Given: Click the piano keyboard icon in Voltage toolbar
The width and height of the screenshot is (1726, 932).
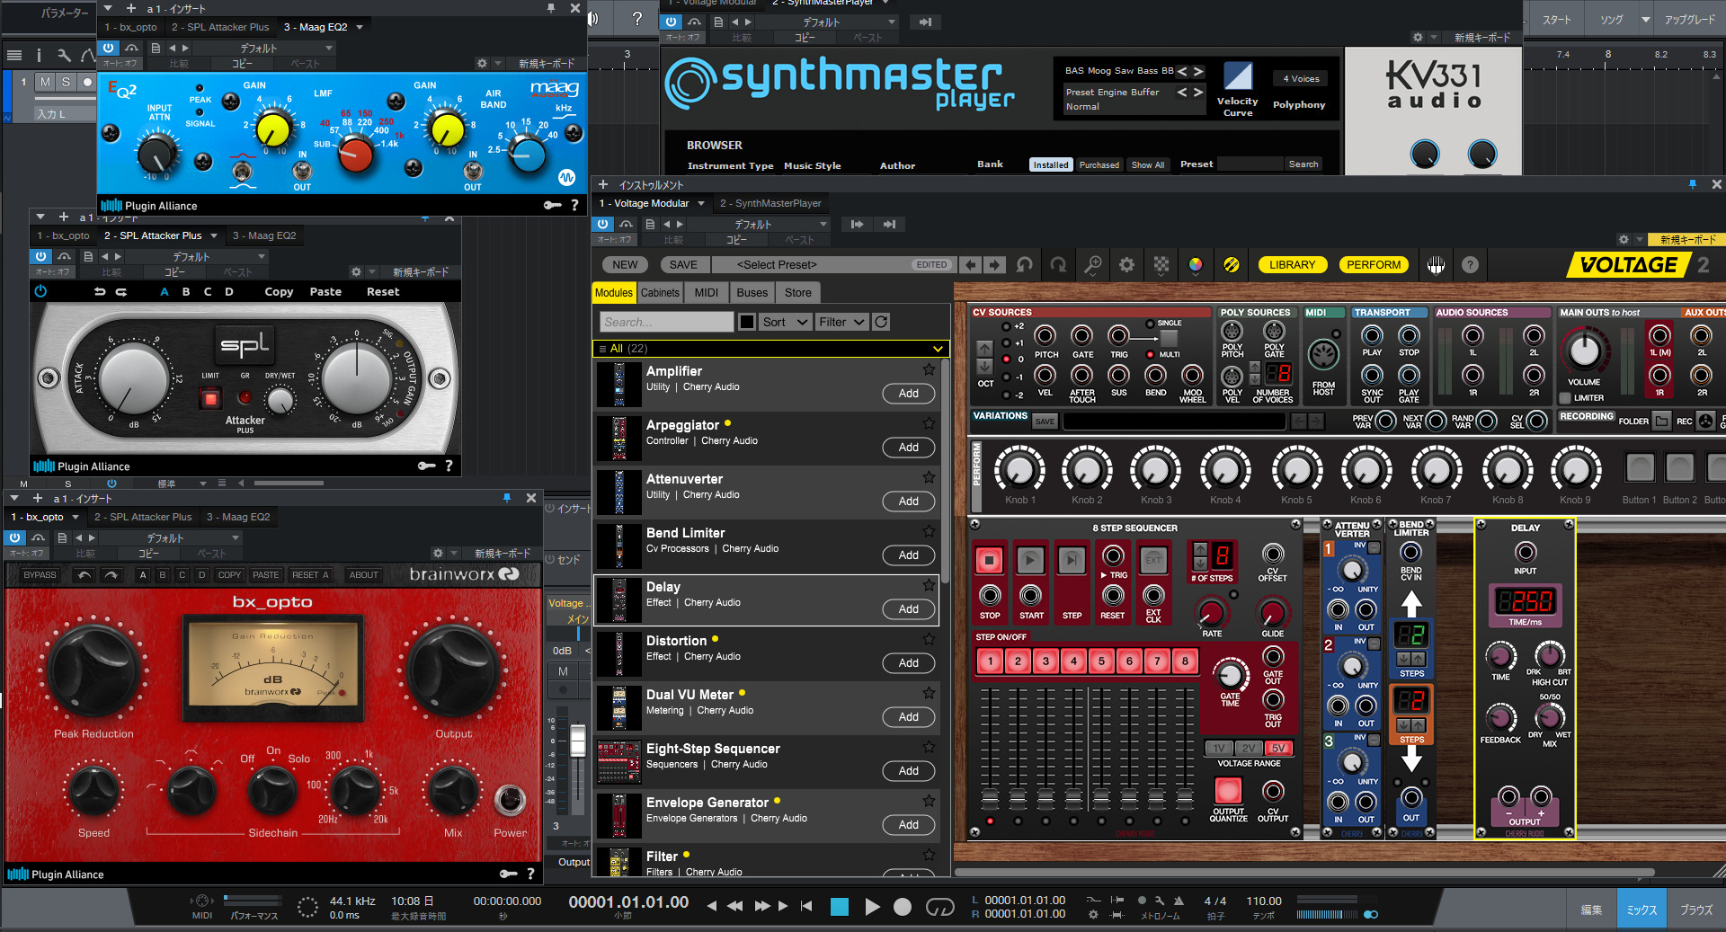Looking at the screenshot, I should (x=1436, y=265).
